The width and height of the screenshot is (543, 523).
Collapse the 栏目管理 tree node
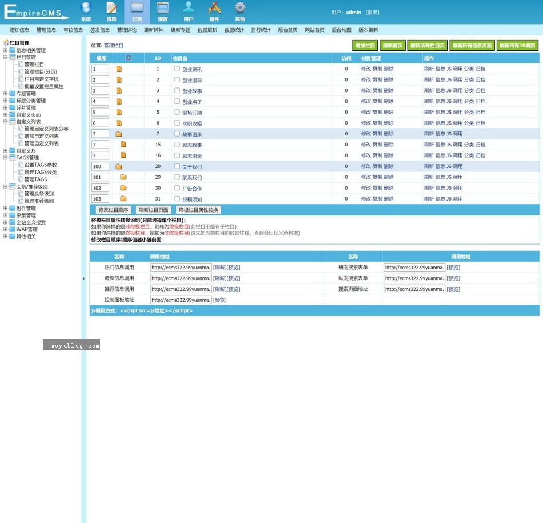coord(5,58)
